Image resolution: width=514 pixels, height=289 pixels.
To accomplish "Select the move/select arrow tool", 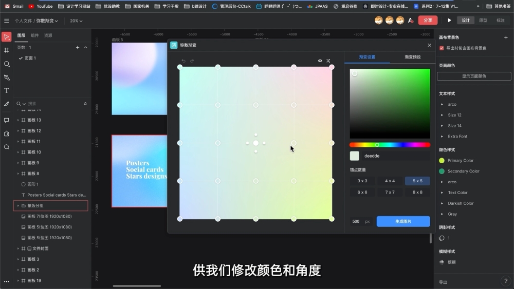I will 6,36.
